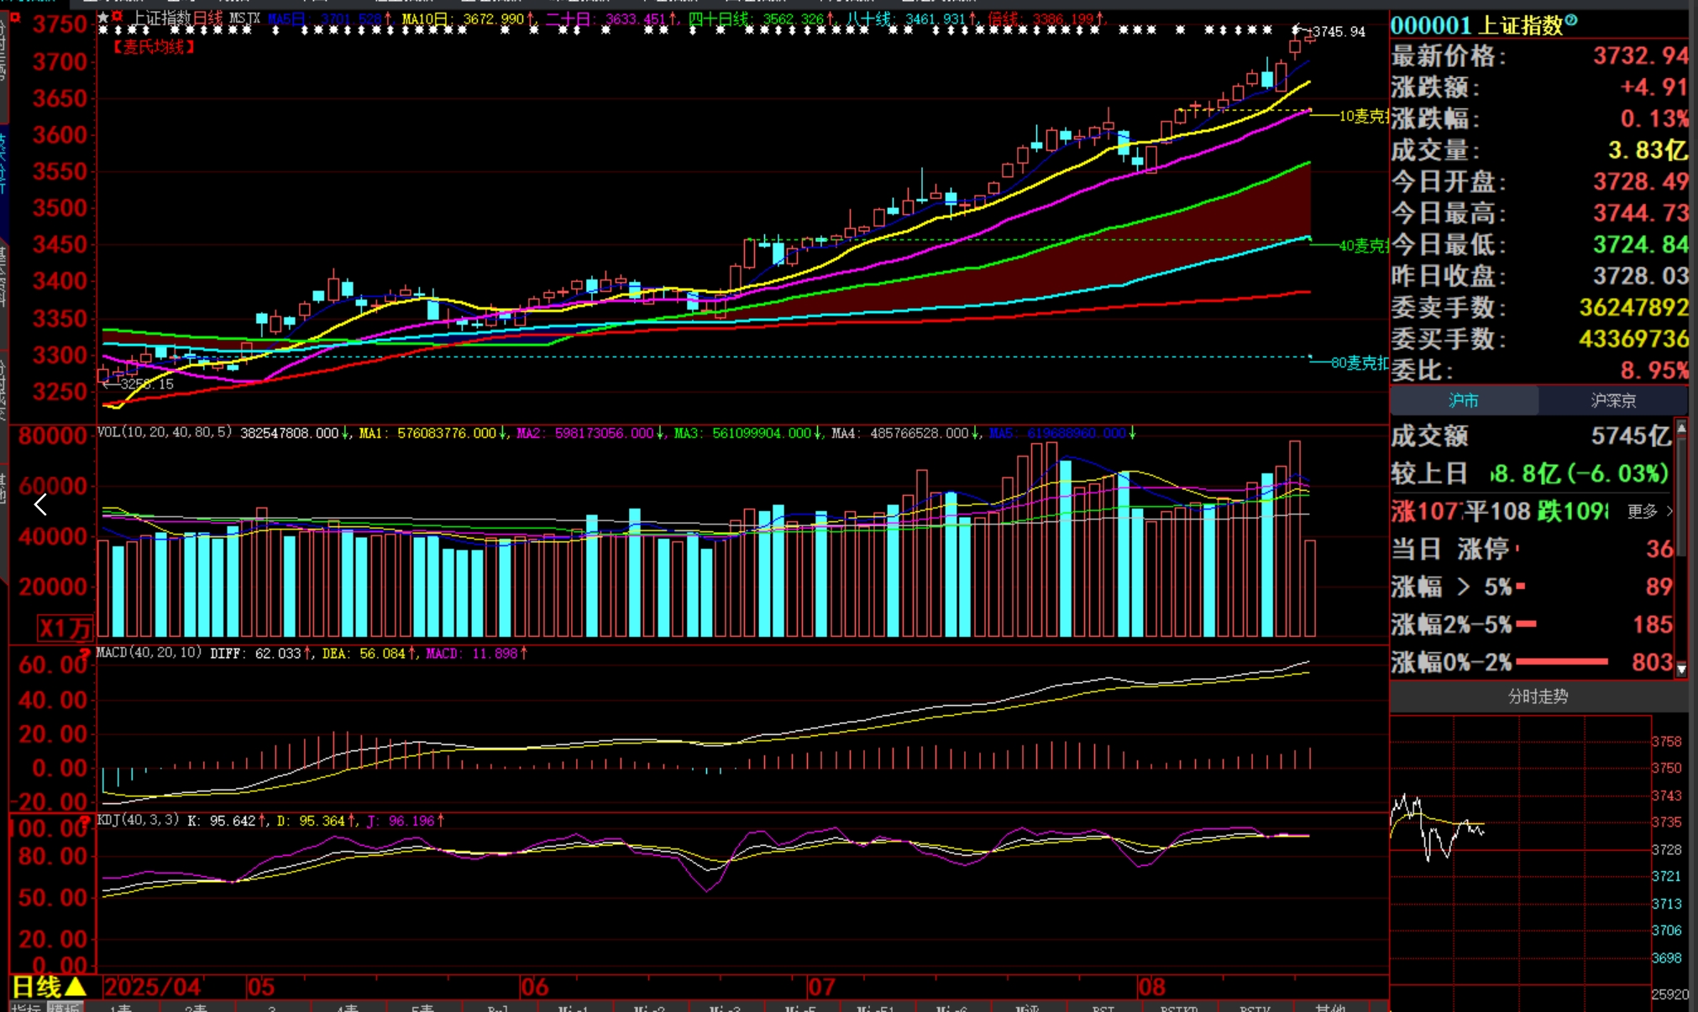Click the left chevron arrow on the chart edge

pos(40,504)
